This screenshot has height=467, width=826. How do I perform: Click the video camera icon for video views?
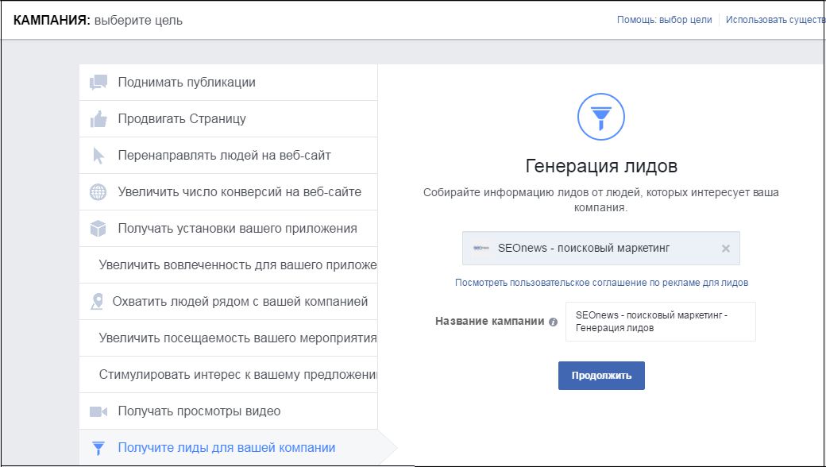click(x=98, y=411)
